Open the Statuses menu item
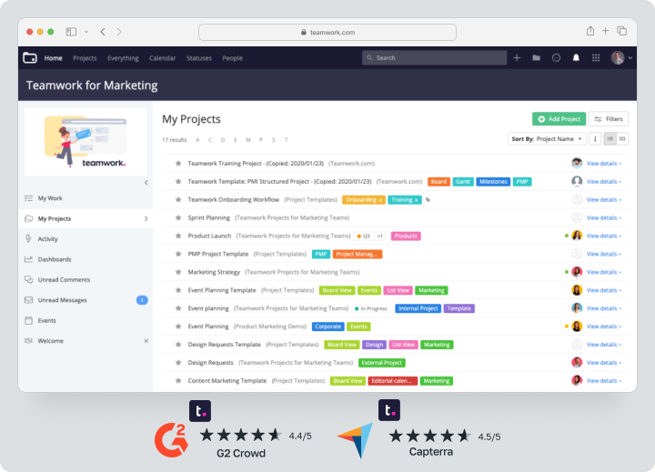 [199, 58]
